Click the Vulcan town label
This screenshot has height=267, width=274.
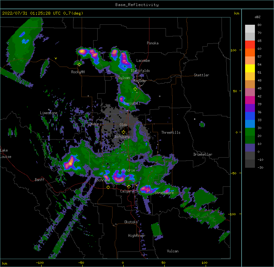[x=173, y=251]
